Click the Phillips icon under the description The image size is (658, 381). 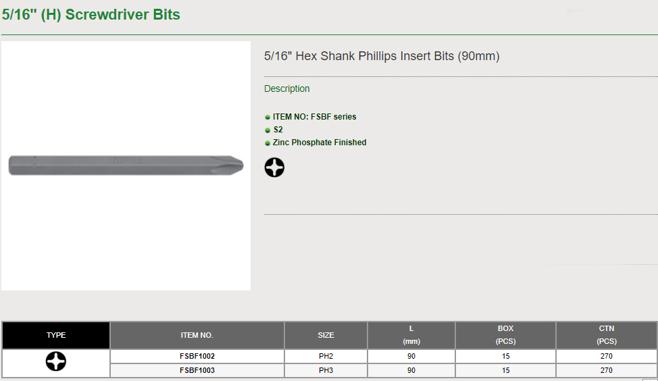coord(274,168)
